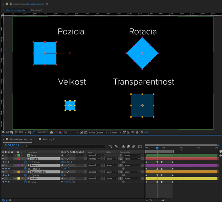
Task: Expand the Texty layer properties
Action: [15, 155]
